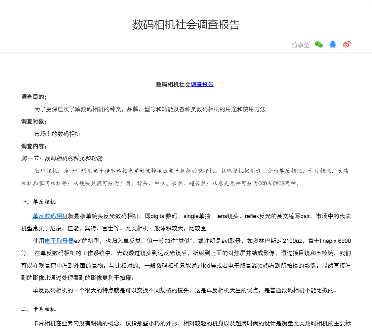Click the line starting 机型常见于尼康、佳能

pyautogui.click(x=115, y=228)
